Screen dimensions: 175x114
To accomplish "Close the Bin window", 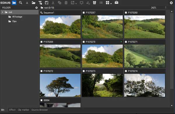I will click(171, 3).
